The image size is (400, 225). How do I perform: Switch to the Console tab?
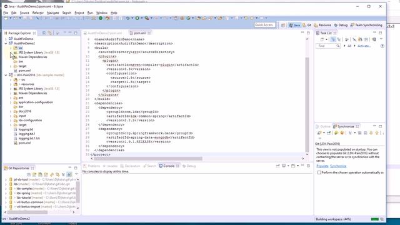169,166
